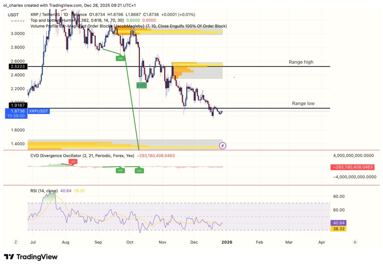
Task: Click the second +RD tag on CVD oscillator
Action: click(x=139, y=170)
